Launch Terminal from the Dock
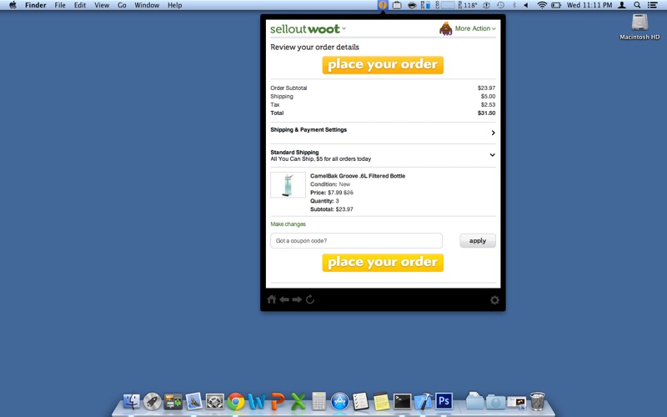Viewport: 667px width, 417px height. coord(403,401)
